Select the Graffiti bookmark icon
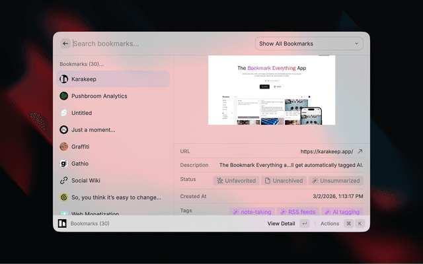This screenshot has width=423, height=264. [64, 147]
